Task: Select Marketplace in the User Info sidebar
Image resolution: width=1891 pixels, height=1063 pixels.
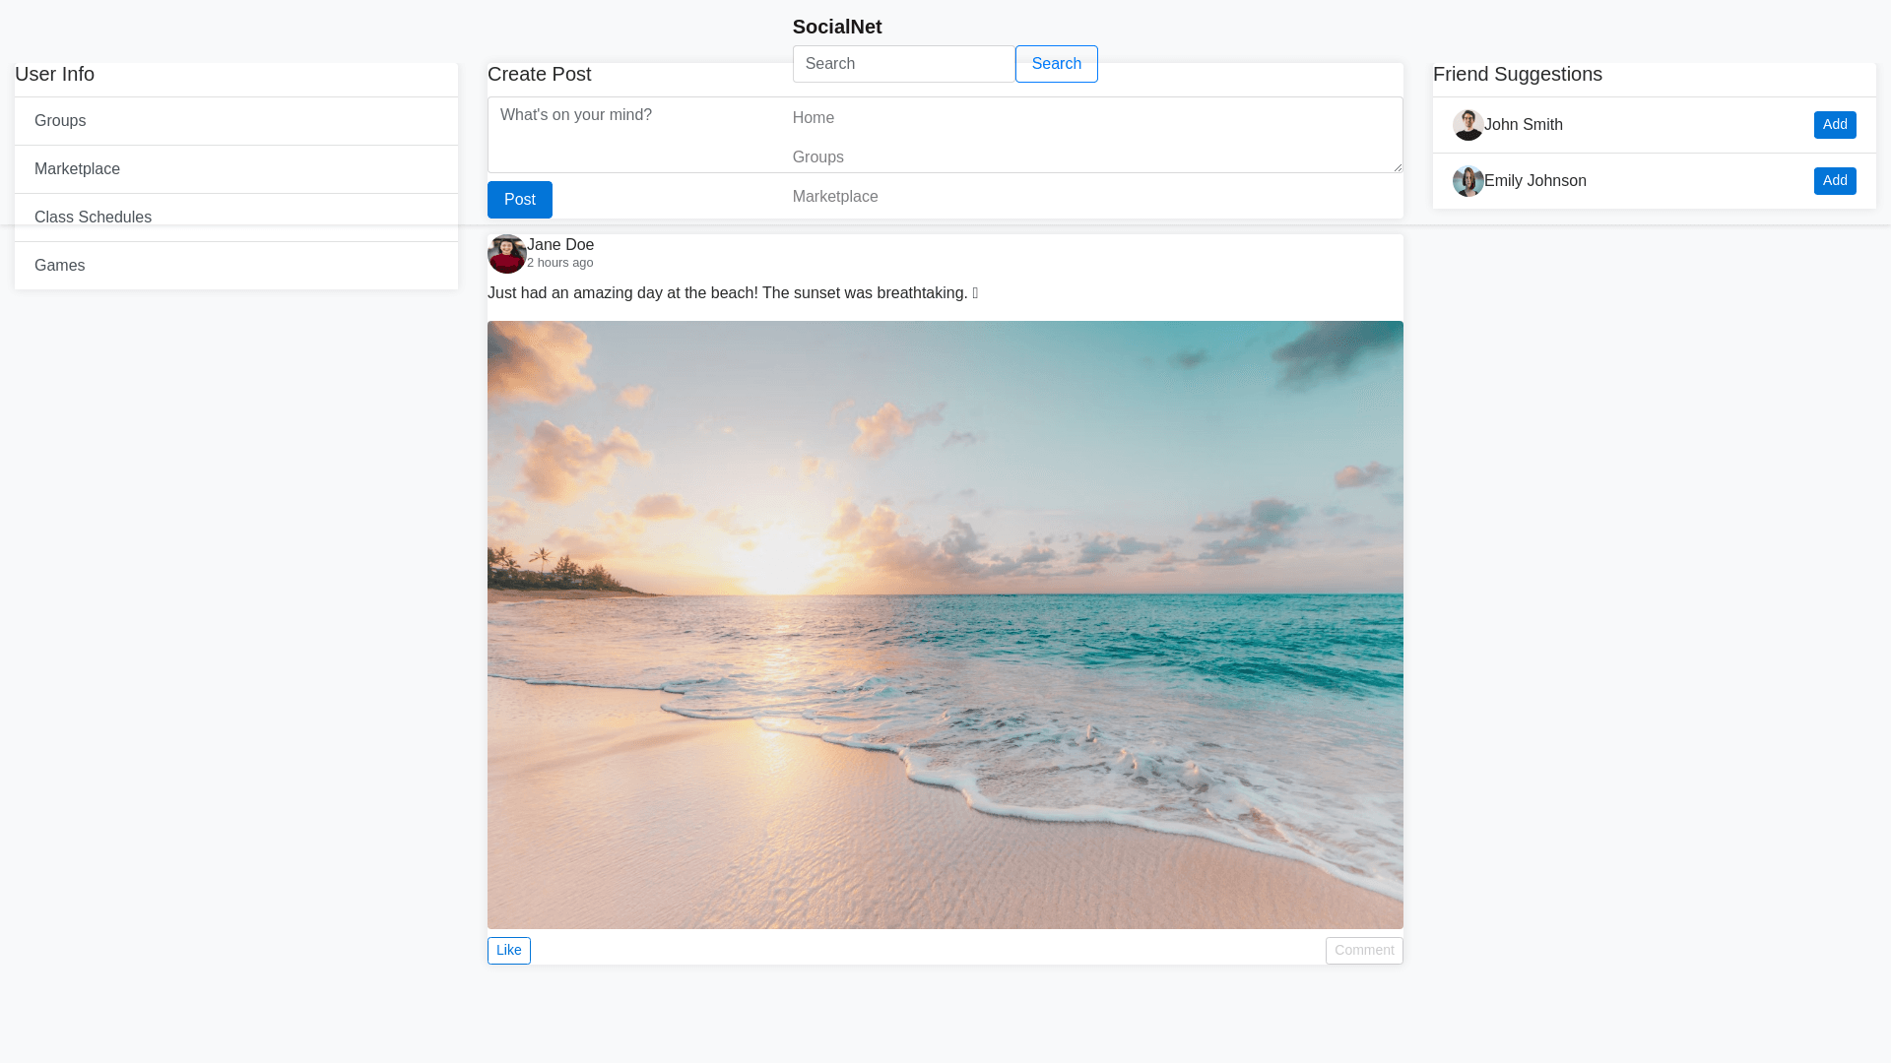Action: 77,169
